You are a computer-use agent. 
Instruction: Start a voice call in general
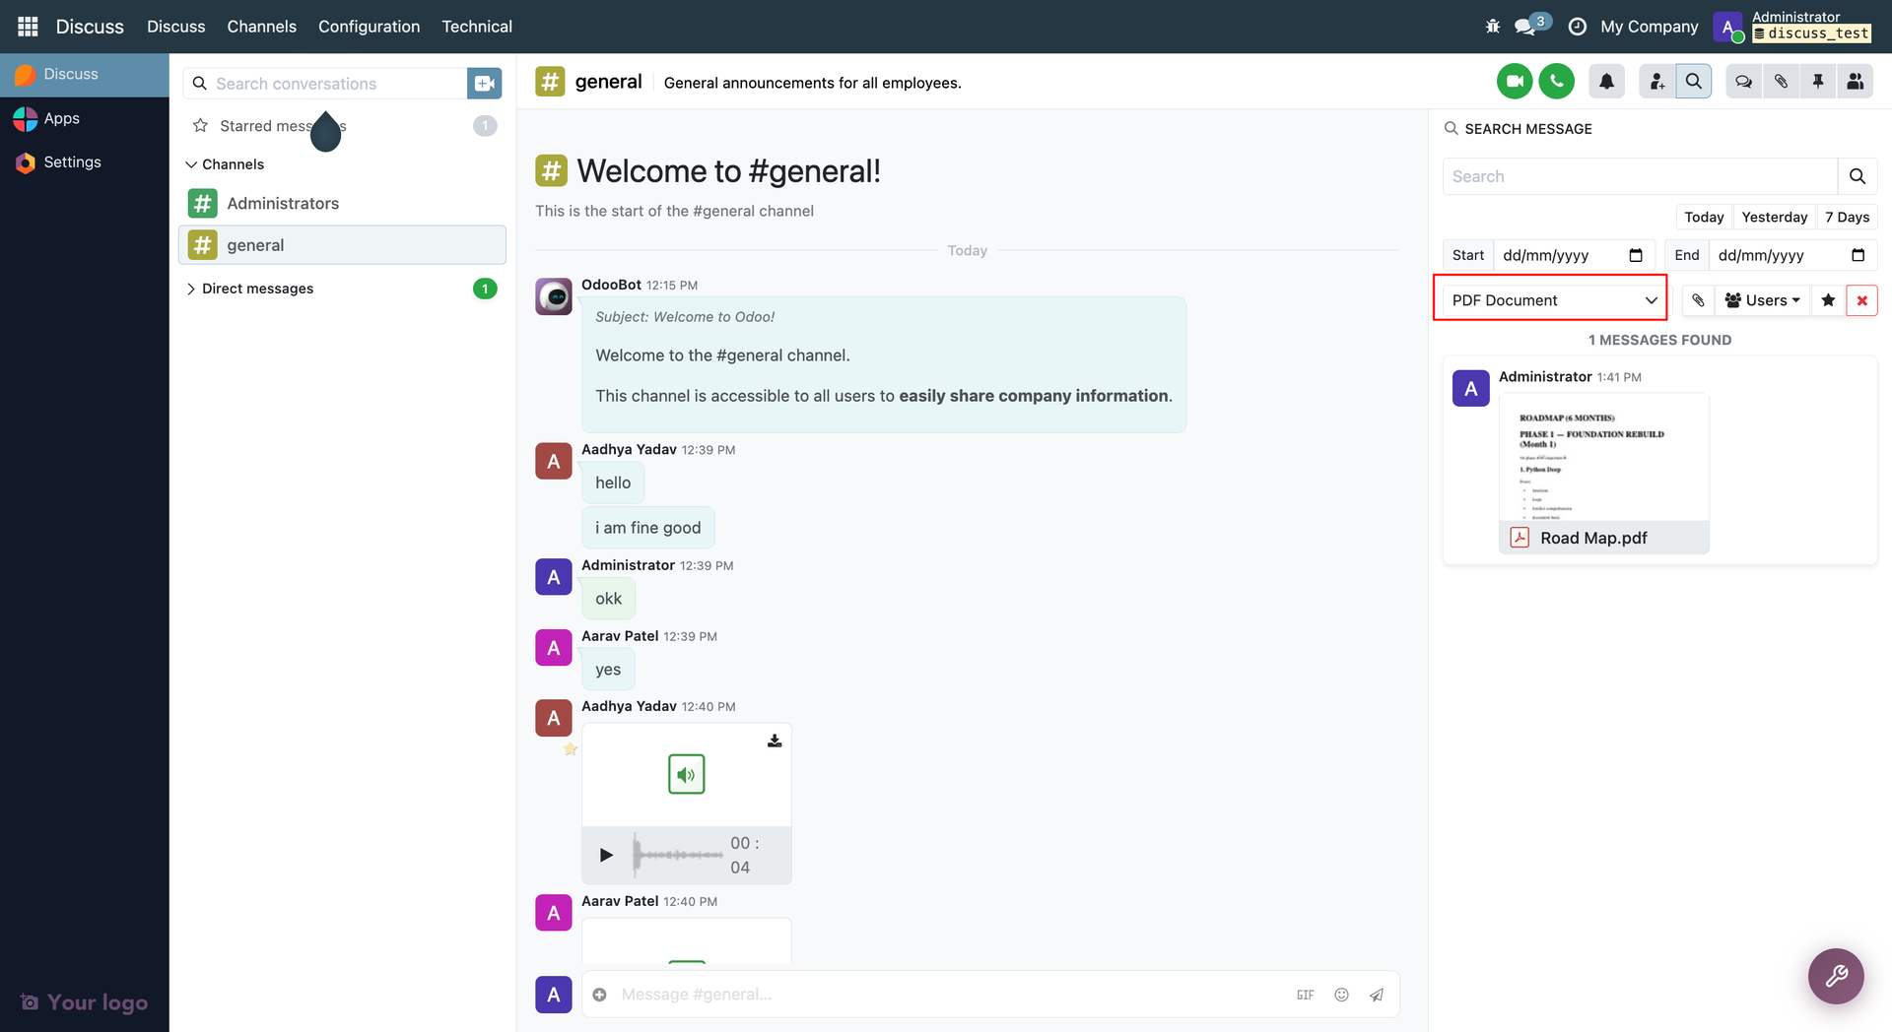click(x=1557, y=82)
